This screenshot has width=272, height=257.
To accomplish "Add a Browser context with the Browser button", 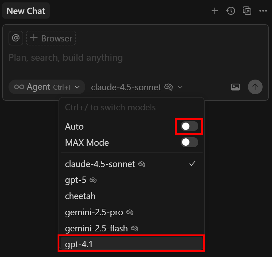I will [51, 38].
